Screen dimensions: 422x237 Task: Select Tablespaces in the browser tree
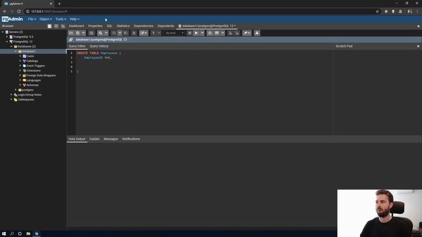pos(26,99)
